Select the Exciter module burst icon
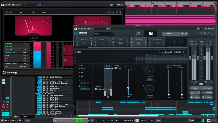 tap(102, 43)
